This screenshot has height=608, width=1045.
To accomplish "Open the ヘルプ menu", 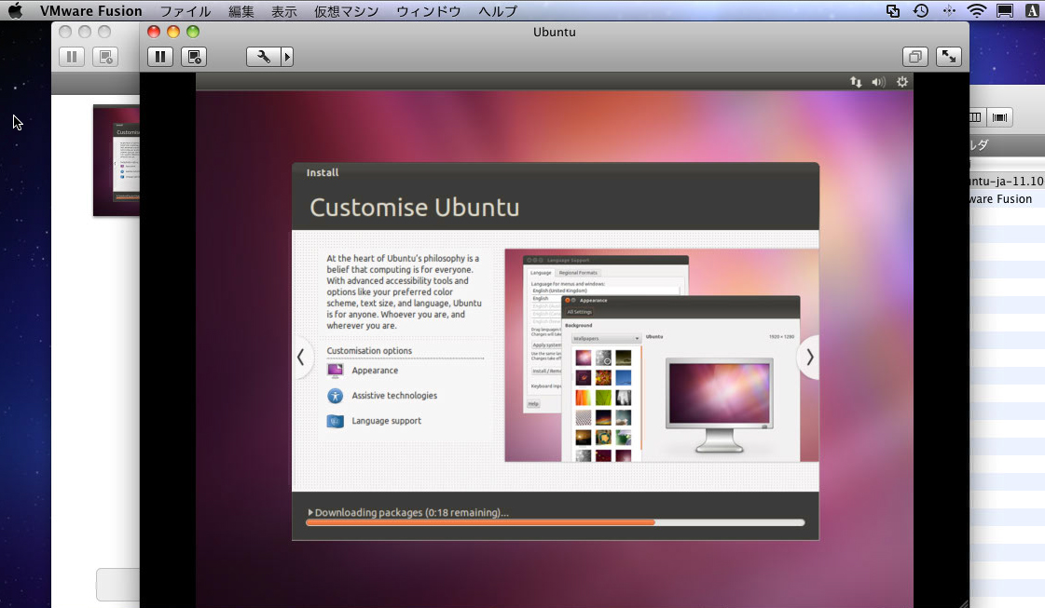I will [498, 10].
